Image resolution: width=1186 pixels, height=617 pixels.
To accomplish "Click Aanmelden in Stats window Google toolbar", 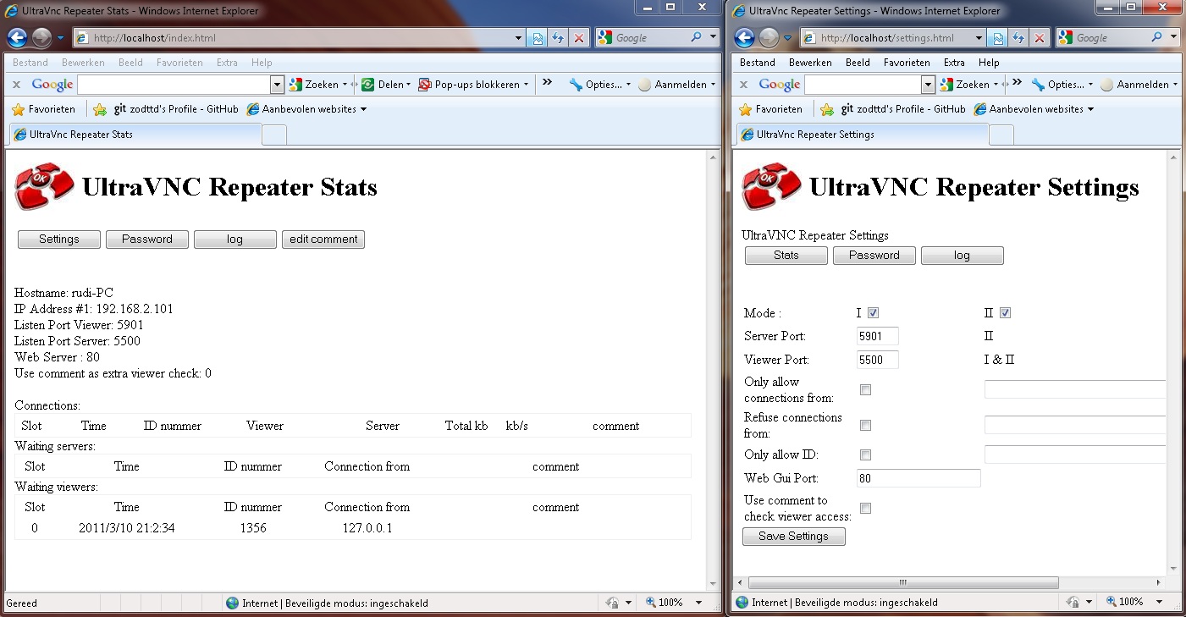I will point(676,85).
